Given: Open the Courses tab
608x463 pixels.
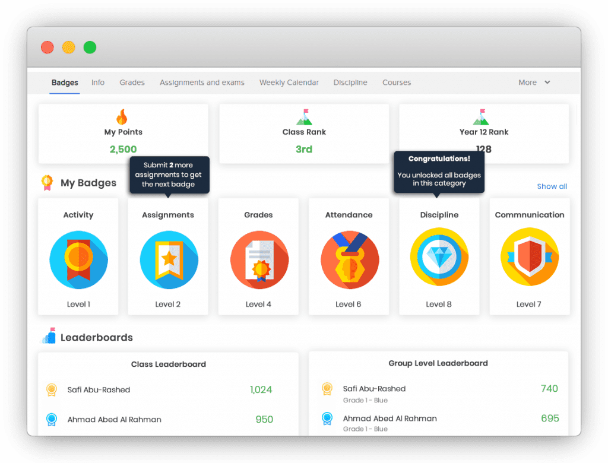Looking at the screenshot, I should pyautogui.click(x=397, y=83).
